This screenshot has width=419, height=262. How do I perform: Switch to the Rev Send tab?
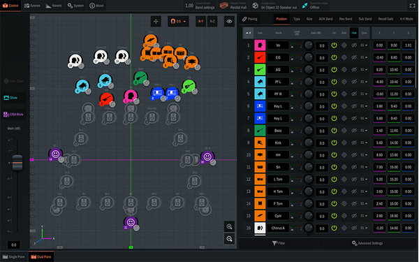[x=346, y=19]
